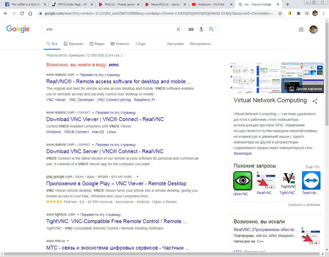Image resolution: width=329 pixels, height=257 pixels.
Task: Open the Raspberry Pi sitelink
Action: [144, 100]
